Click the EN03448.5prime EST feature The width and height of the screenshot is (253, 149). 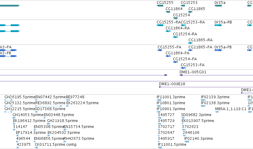tap(45, 118)
